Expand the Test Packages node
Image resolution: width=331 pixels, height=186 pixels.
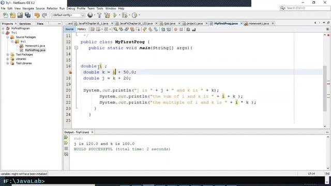[x=8, y=54]
